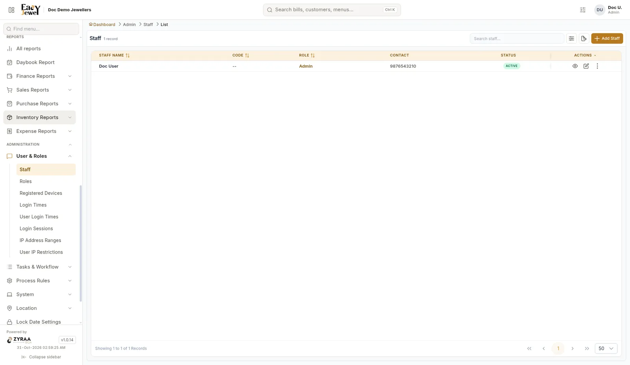The height and width of the screenshot is (365, 630).
Task: Expand the Finance Reports menu
Action: pos(39,76)
